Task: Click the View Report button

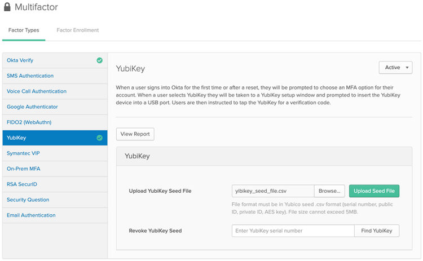Action: 135,134
